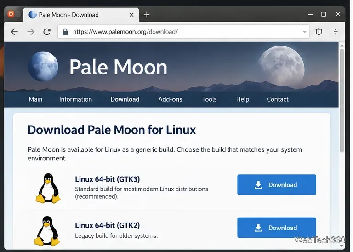The image size is (353, 252).
Task: Expand the address bar history dropdown arrow
Action: tap(305, 32)
